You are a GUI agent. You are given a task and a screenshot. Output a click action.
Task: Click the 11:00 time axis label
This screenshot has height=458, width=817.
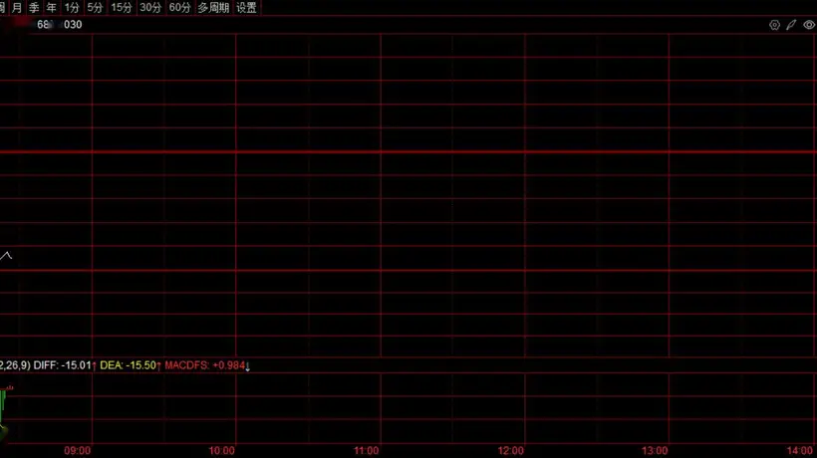coord(367,451)
